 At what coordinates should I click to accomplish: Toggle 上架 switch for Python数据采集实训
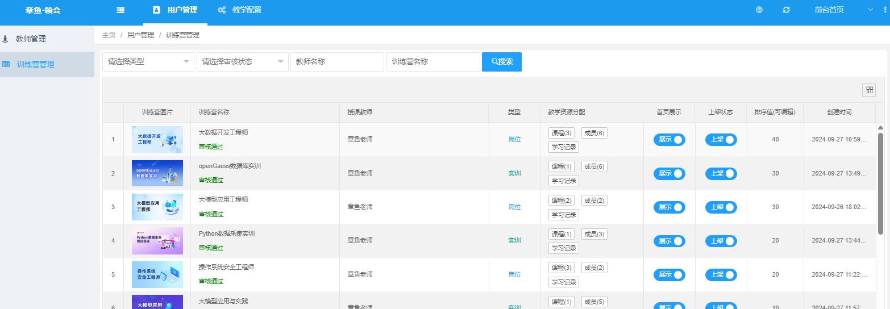click(x=721, y=241)
